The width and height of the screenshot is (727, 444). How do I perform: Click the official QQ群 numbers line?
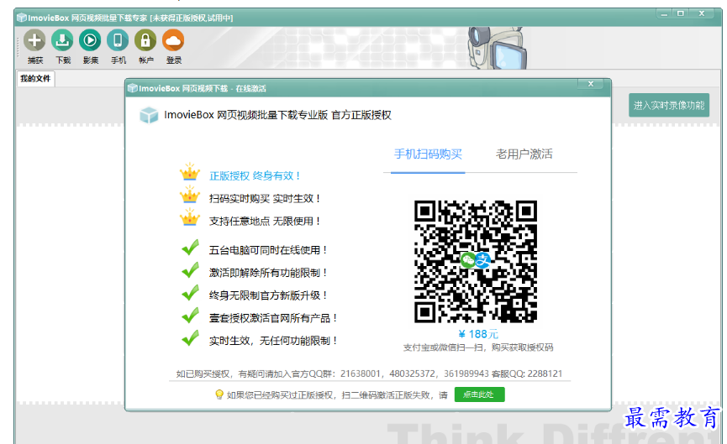(x=369, y=373)
